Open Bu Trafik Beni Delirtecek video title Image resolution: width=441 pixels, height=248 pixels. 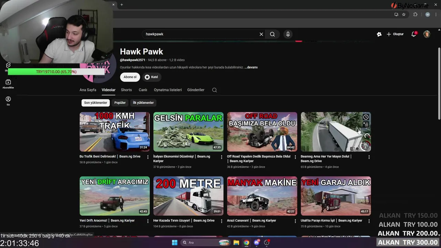tap(110, 156)
